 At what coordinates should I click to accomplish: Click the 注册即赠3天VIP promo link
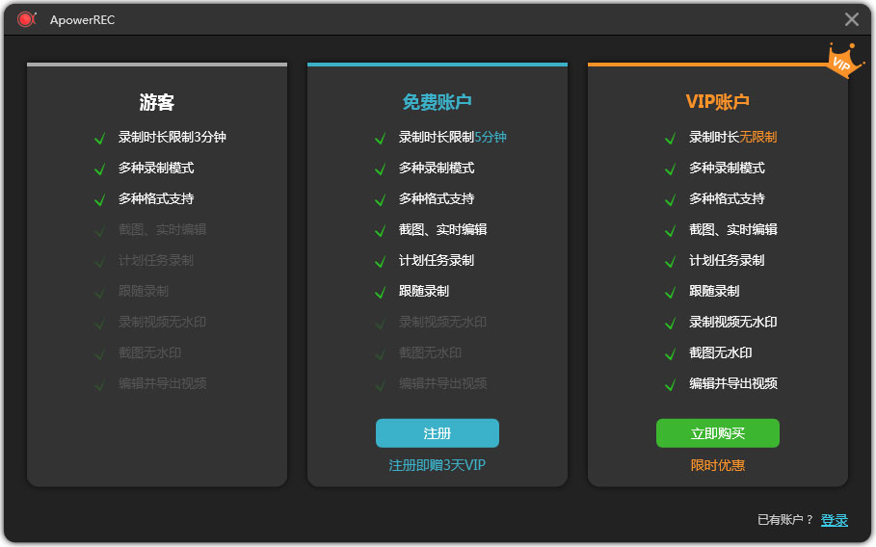(437, 465)
